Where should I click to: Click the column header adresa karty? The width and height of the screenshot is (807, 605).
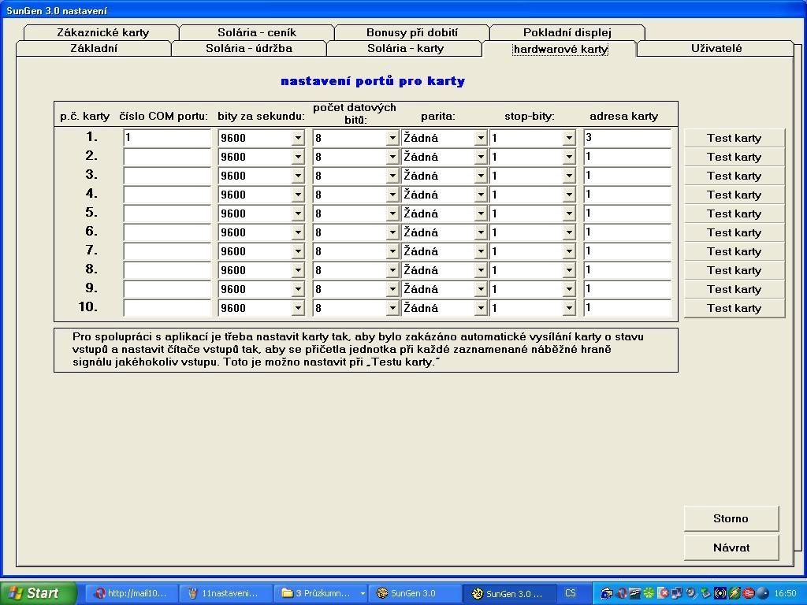pos(624,117)
